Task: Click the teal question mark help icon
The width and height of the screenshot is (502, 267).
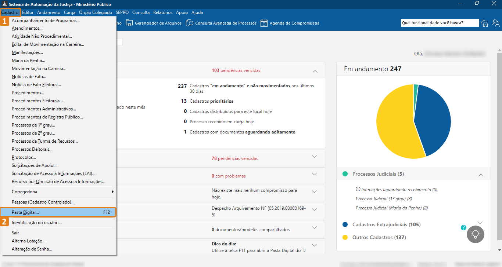Action: pos(464,227)
